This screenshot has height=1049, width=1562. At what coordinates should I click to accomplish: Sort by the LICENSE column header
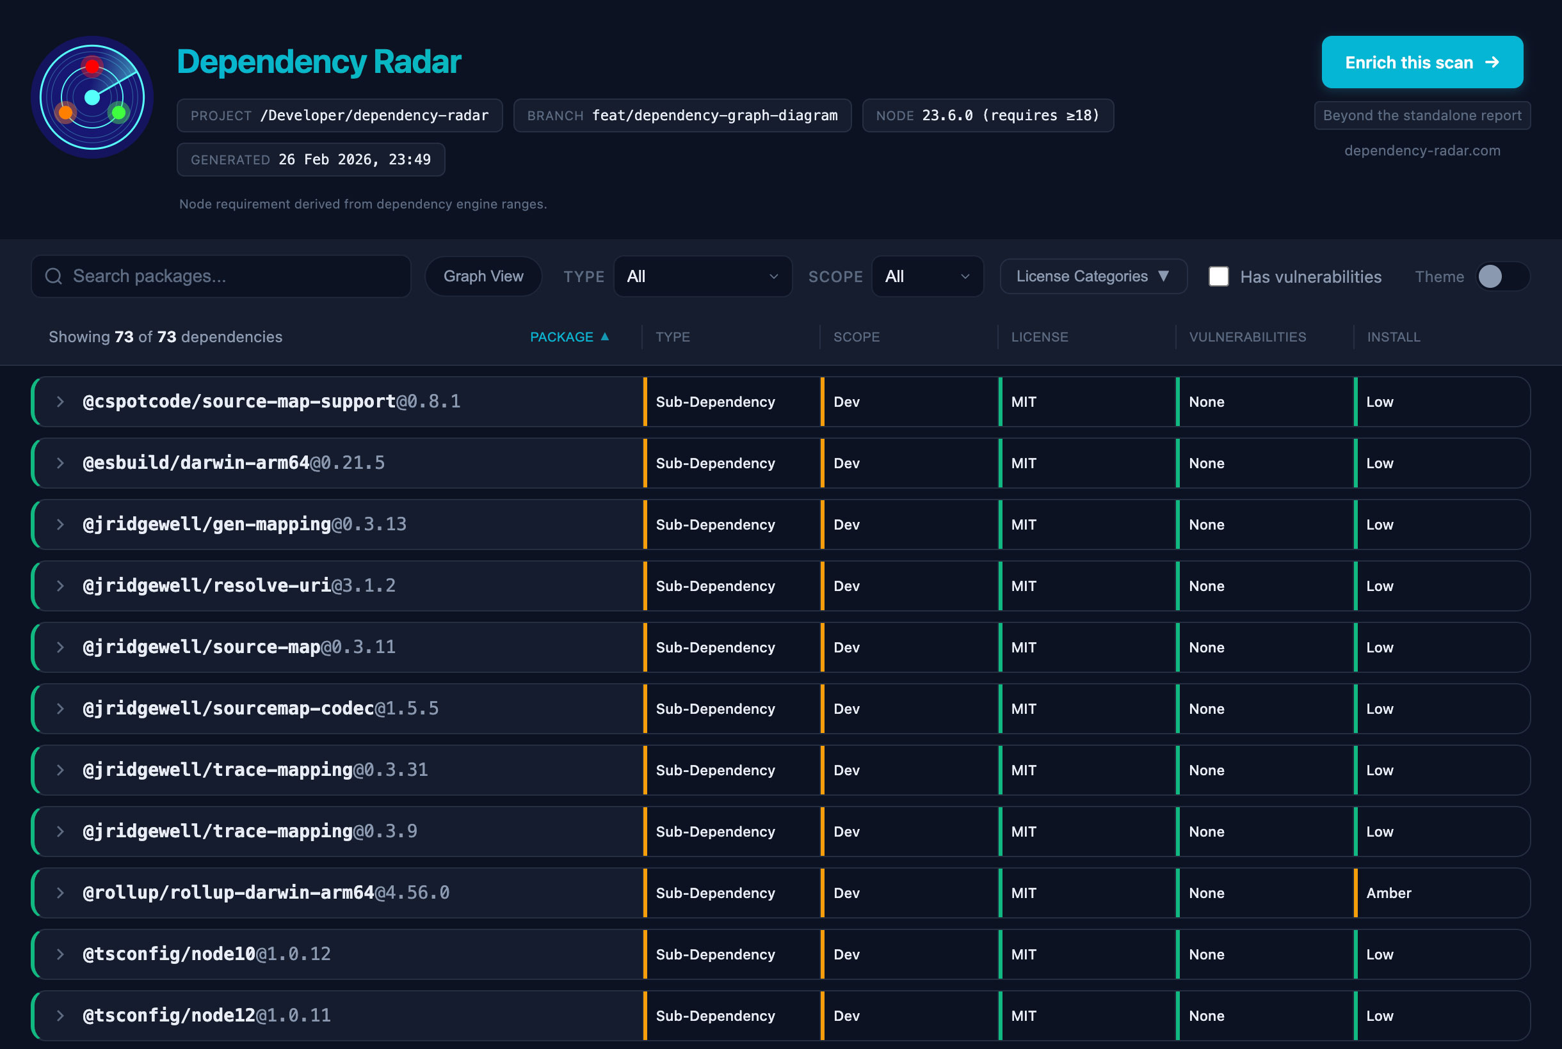1039,337
